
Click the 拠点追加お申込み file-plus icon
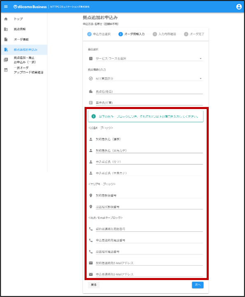coord(6,50)
